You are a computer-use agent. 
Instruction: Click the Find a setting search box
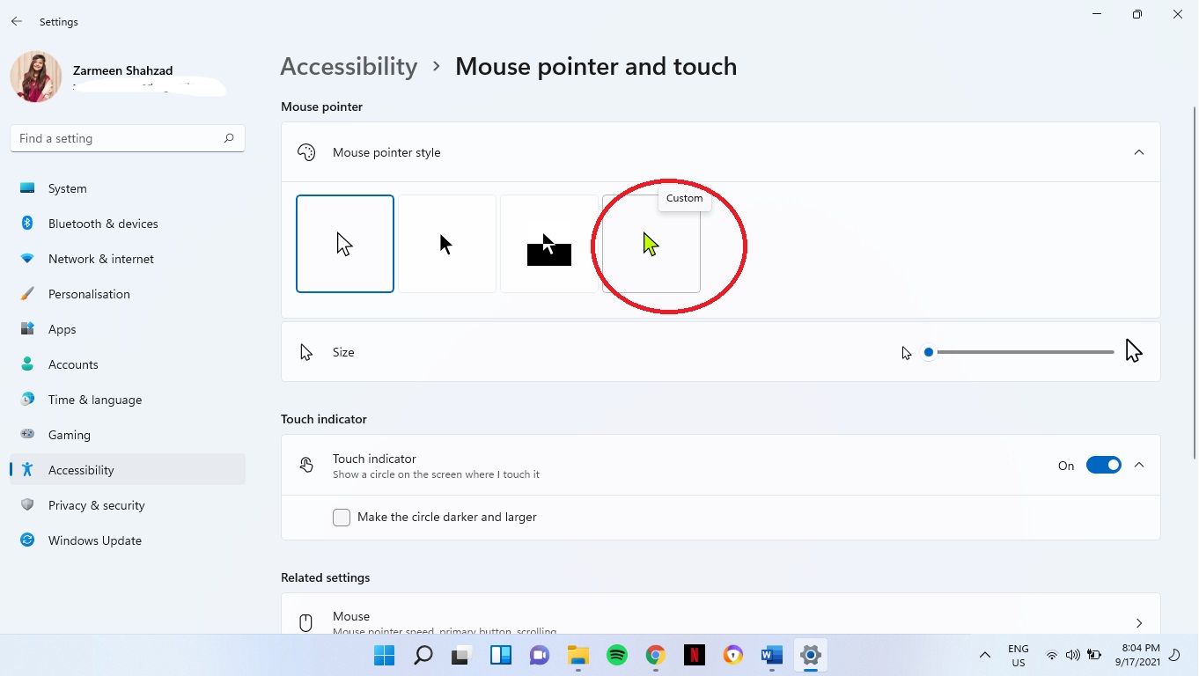127,138
